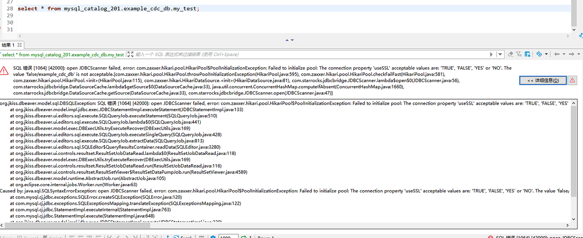Open the filter history dropdown arrow
Screen dimensions: 583x238
point(500,54)
